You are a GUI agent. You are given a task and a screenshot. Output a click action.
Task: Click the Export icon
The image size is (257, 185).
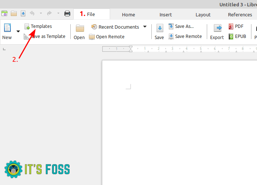point(217,29)
